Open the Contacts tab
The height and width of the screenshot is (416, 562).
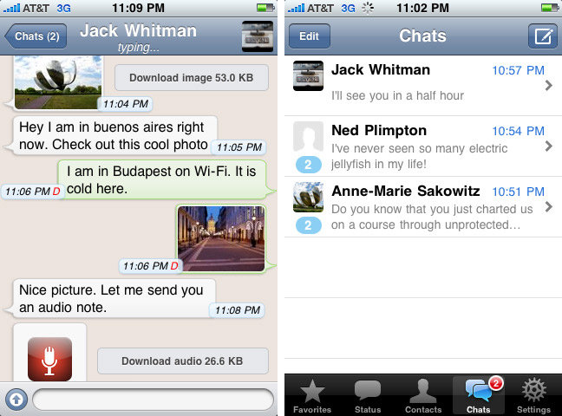(423, 395)
